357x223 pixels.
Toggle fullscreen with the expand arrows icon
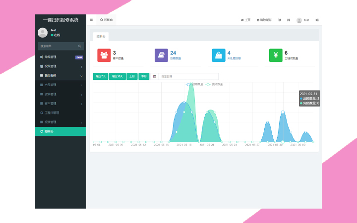(x=289, y=20)
